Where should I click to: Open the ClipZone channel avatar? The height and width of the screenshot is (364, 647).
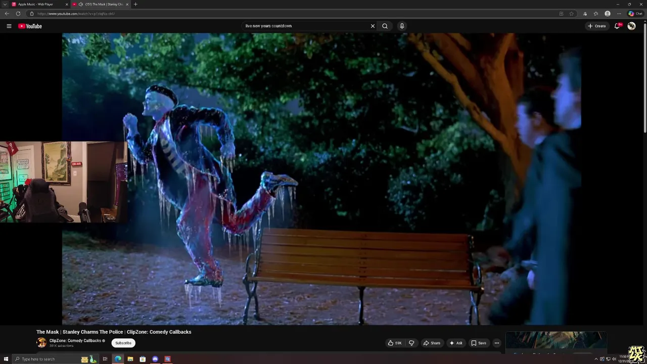coord(41,343)
